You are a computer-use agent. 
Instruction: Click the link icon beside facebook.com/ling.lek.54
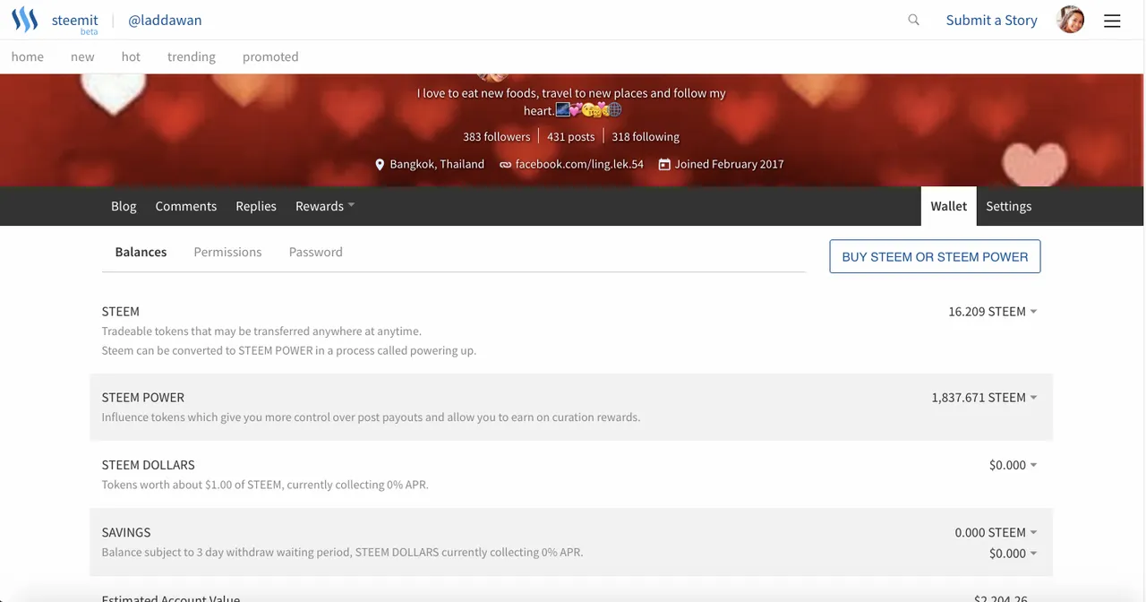click(506, 165)
